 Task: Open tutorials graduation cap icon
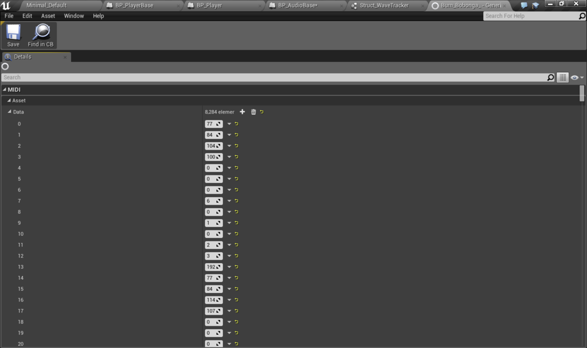point(535,5)
